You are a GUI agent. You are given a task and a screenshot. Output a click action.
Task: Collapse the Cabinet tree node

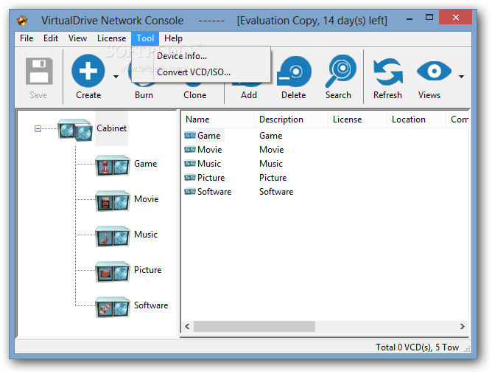(x=38, y=128)
